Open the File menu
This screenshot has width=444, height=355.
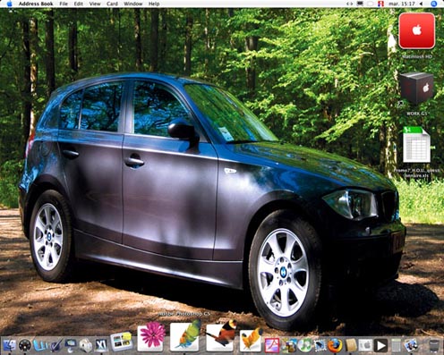[x=64, y=4]
